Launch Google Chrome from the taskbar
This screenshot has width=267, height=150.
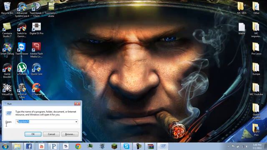(x=78, y=146)
